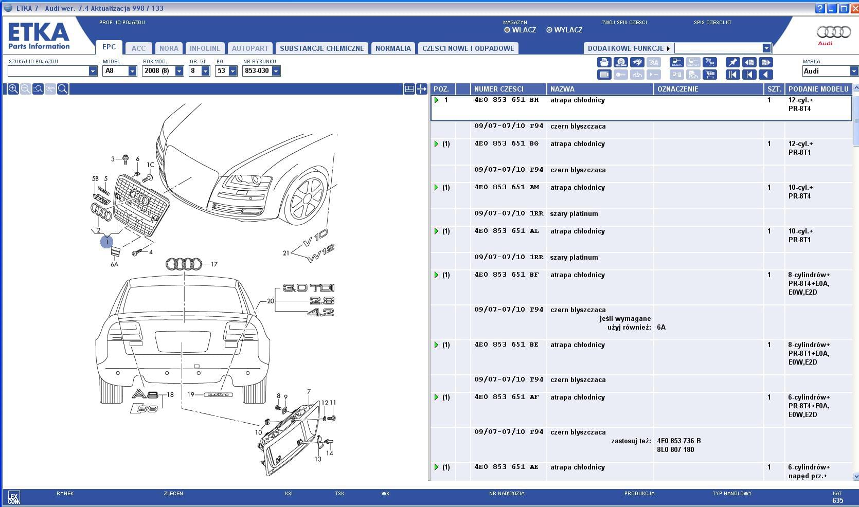
Task: Click the plain back arrow icon
Action: pos(766,75)
